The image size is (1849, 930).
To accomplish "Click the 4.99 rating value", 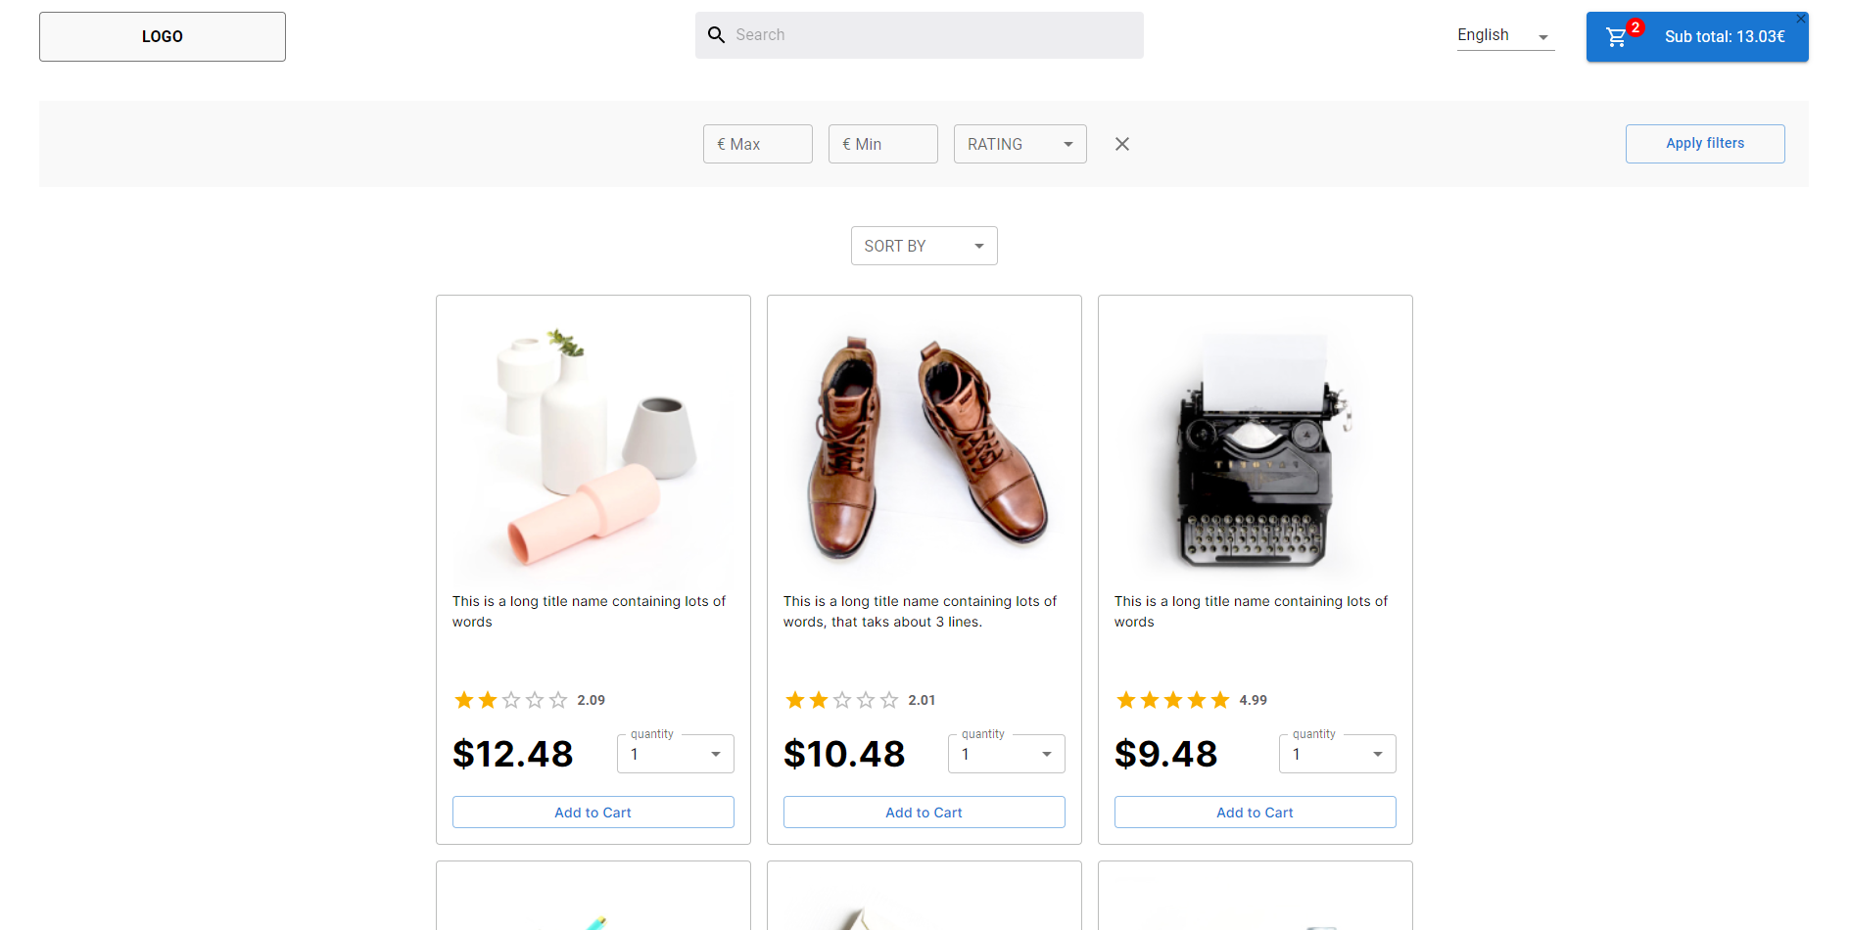I will tap(1254, 700).
